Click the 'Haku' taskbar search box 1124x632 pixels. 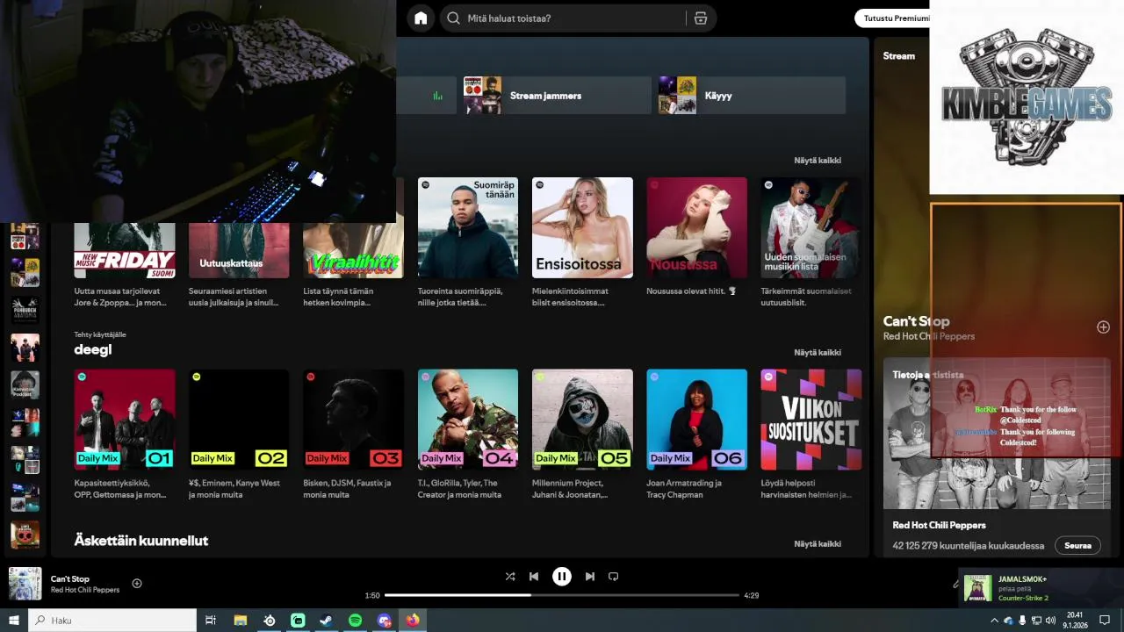112,620
